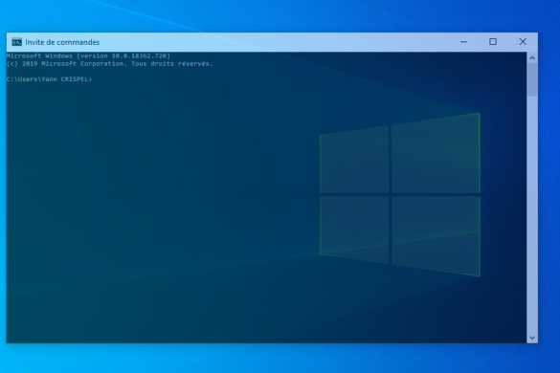The image size is (560, 373).
Task: Click the scrollbar down arrow
Action: click(x=532, y=338)
